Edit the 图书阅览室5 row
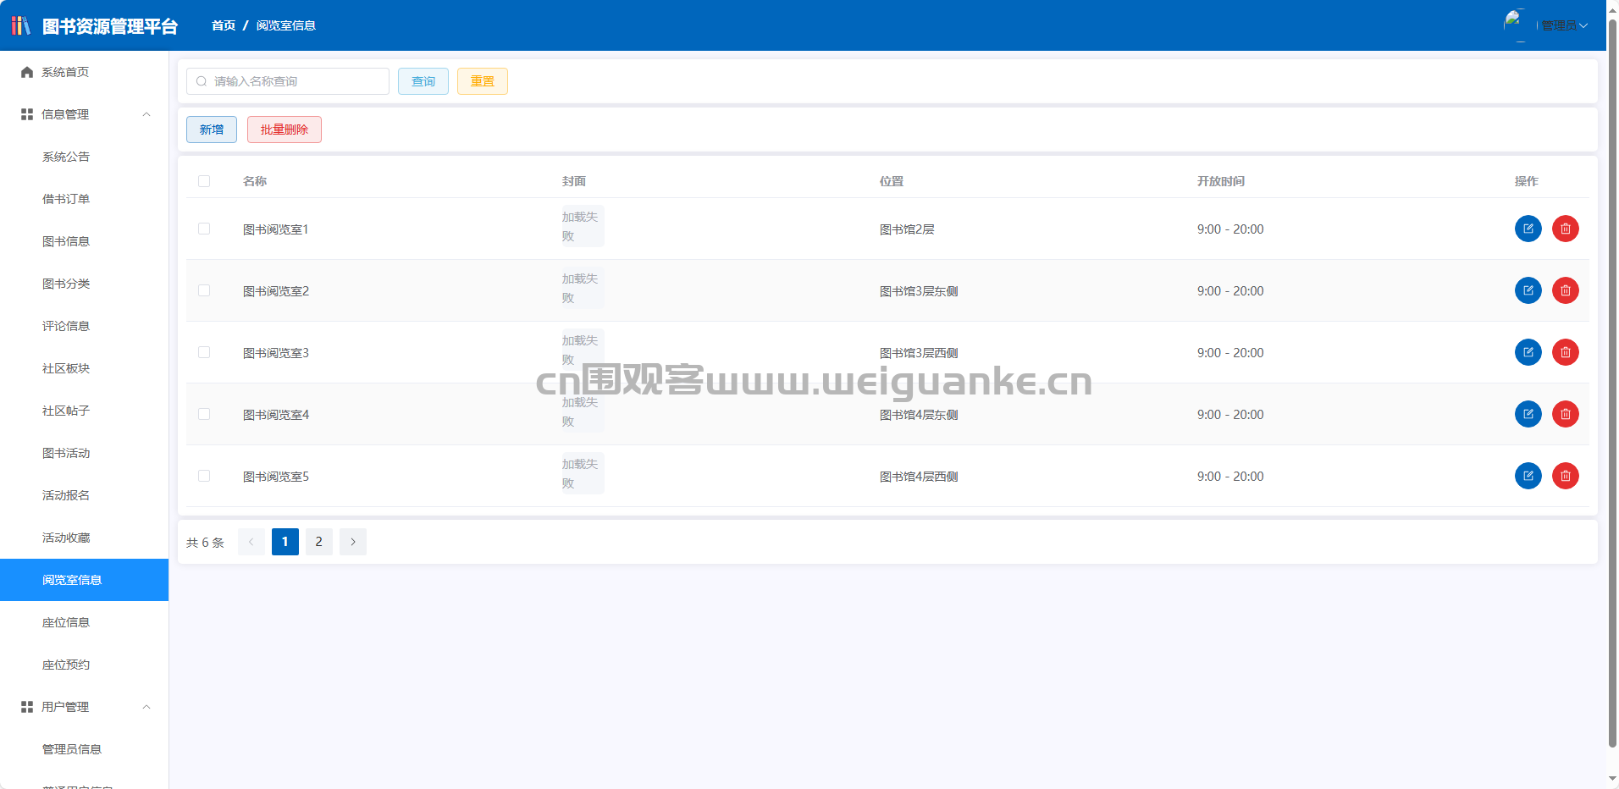The height and width of the screenshot is (789, 1619). 1528,476
